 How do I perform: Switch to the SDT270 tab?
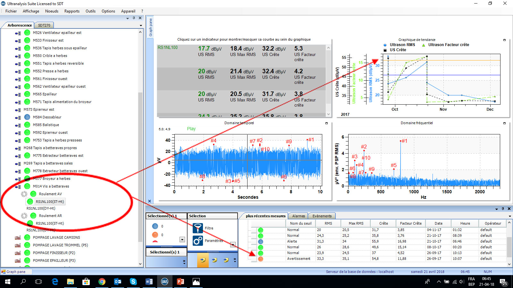point(44,25)
